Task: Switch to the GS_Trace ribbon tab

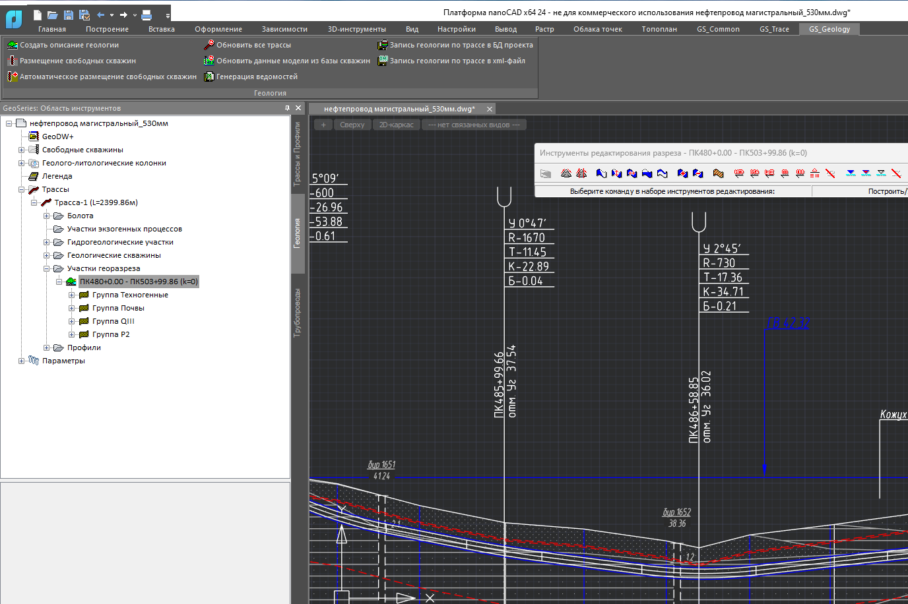Action: 773,29
